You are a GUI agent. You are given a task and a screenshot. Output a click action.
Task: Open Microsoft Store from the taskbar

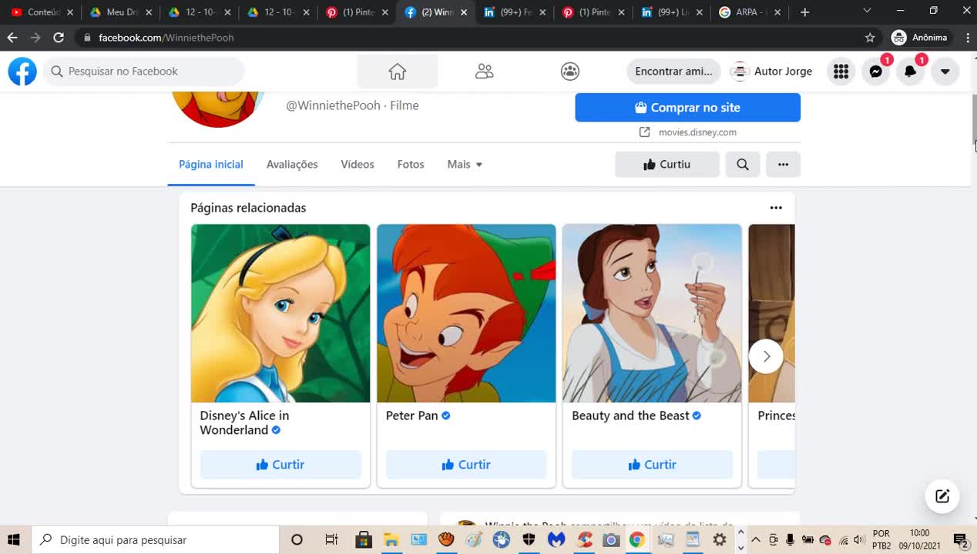364,540
